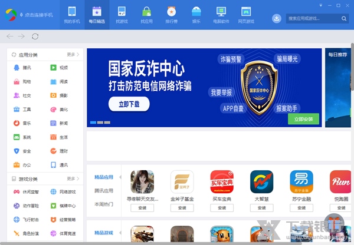Open the 棋牌中心 card games icon
Screen dimensions: 354x245
[x=53, y=206]
